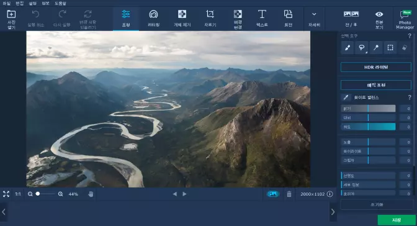Click the zoom level slider handle
Screen dimensions: 417x226
click(38, 194)
